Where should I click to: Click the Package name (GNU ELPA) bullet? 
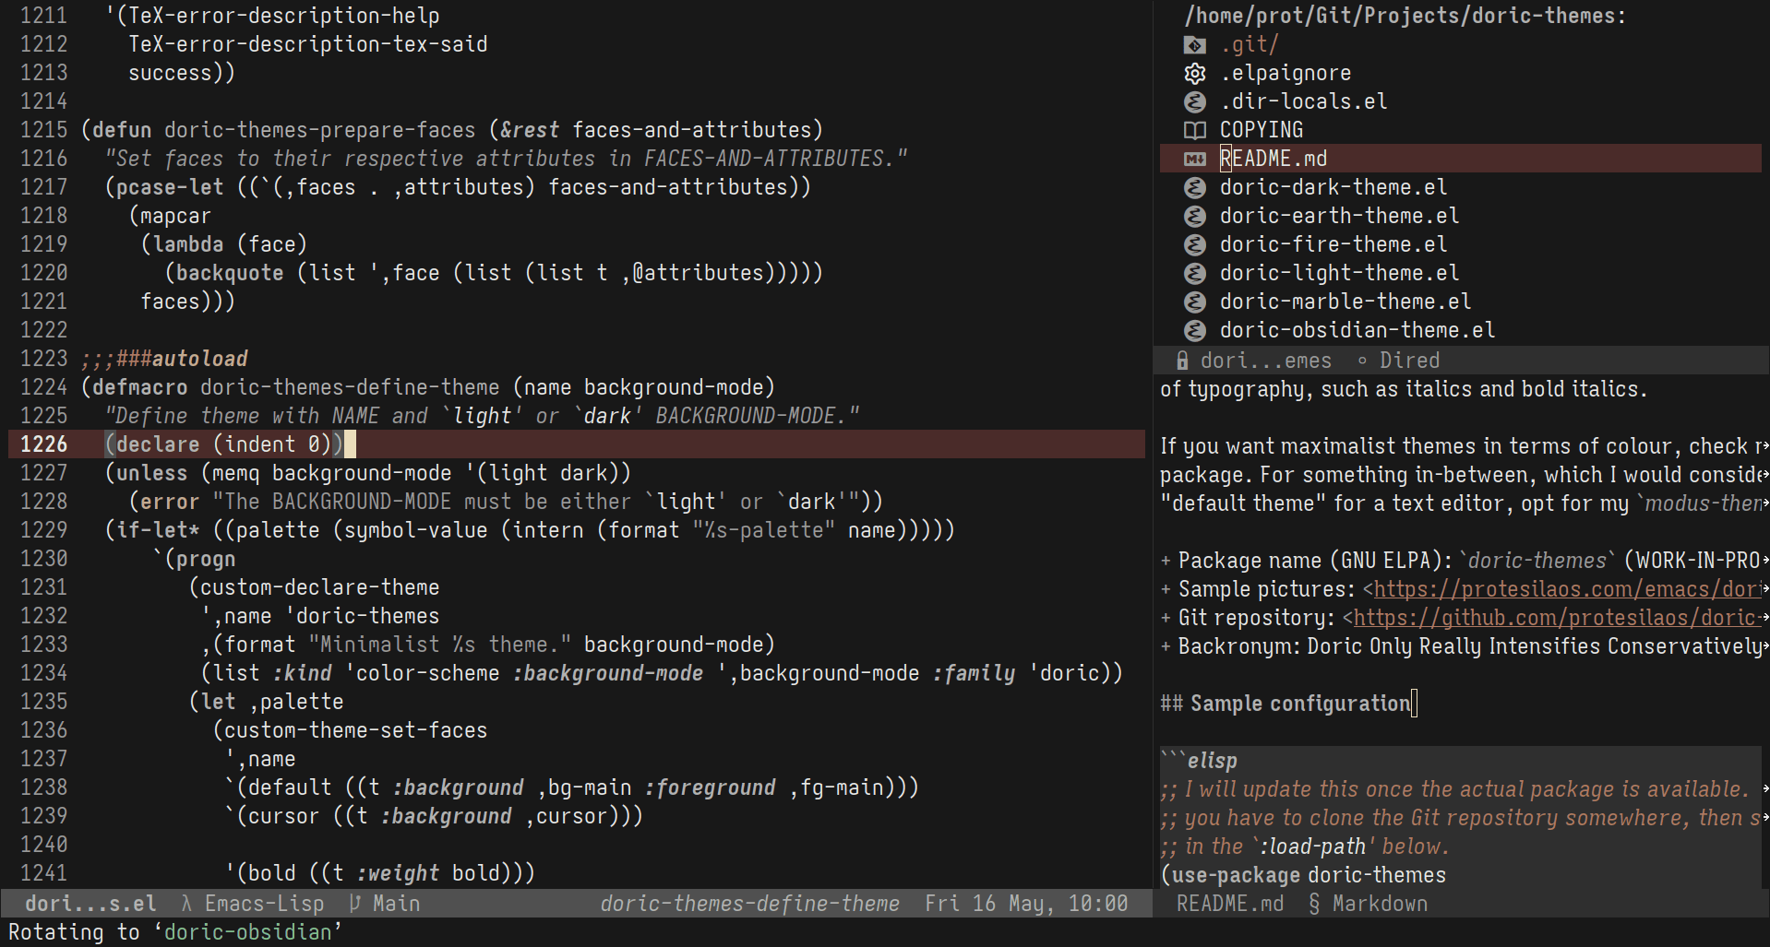tap(1461, 561)
